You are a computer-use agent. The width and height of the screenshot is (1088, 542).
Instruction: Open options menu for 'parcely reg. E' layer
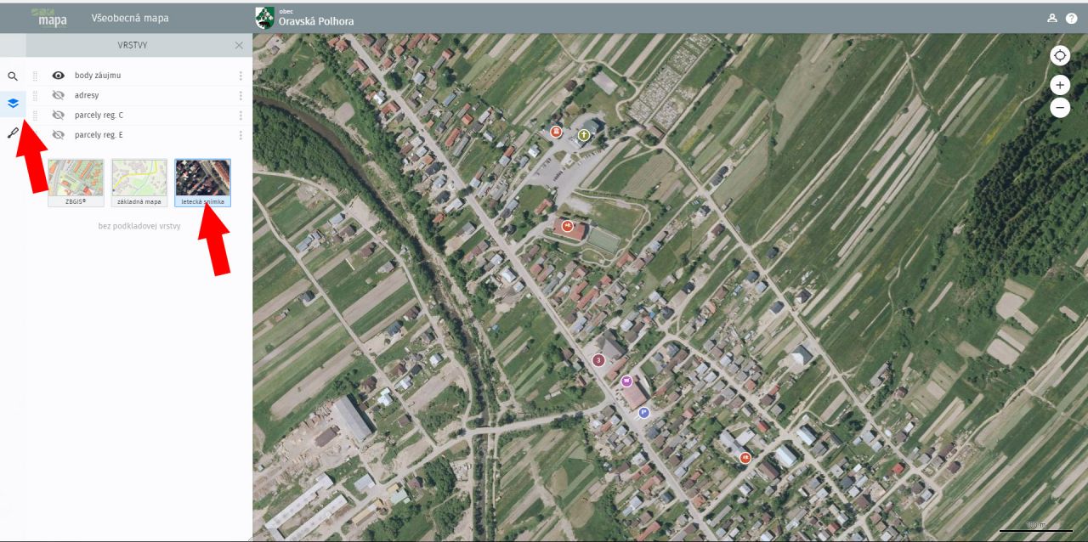click(241, 135)
